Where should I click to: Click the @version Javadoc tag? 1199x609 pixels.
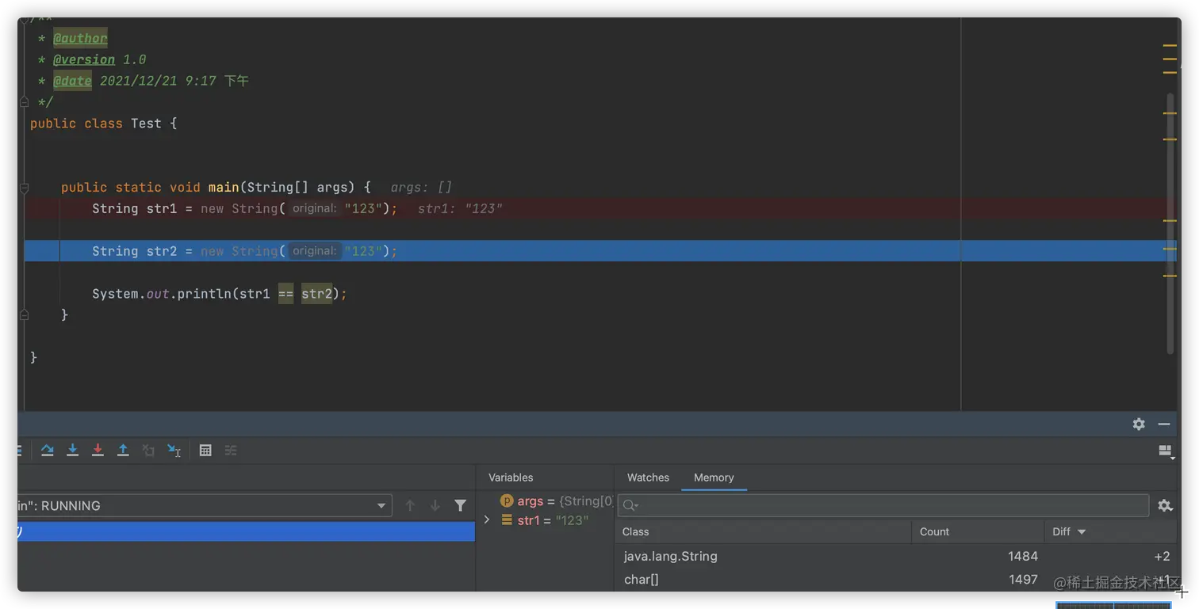[84, 59]
